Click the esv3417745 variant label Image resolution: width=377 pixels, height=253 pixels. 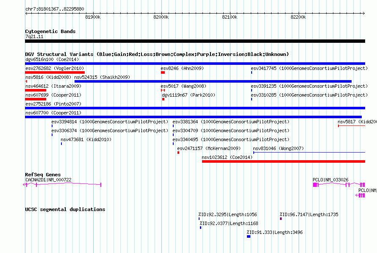tap(309, 68)
